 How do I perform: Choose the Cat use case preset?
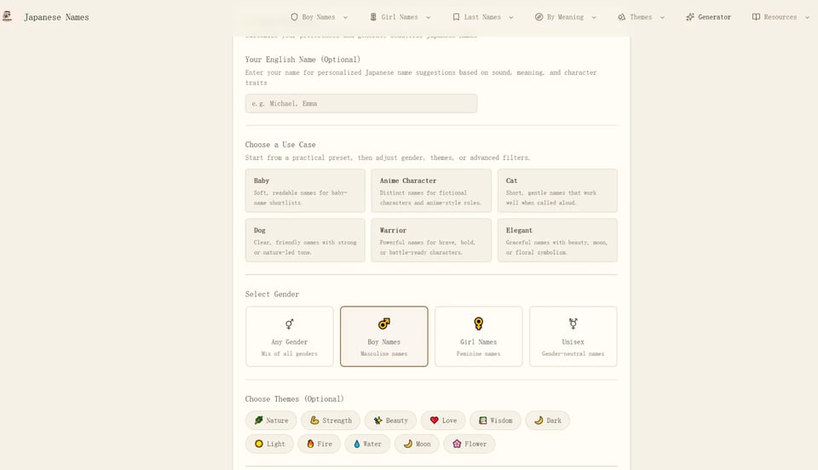[557, 190]
